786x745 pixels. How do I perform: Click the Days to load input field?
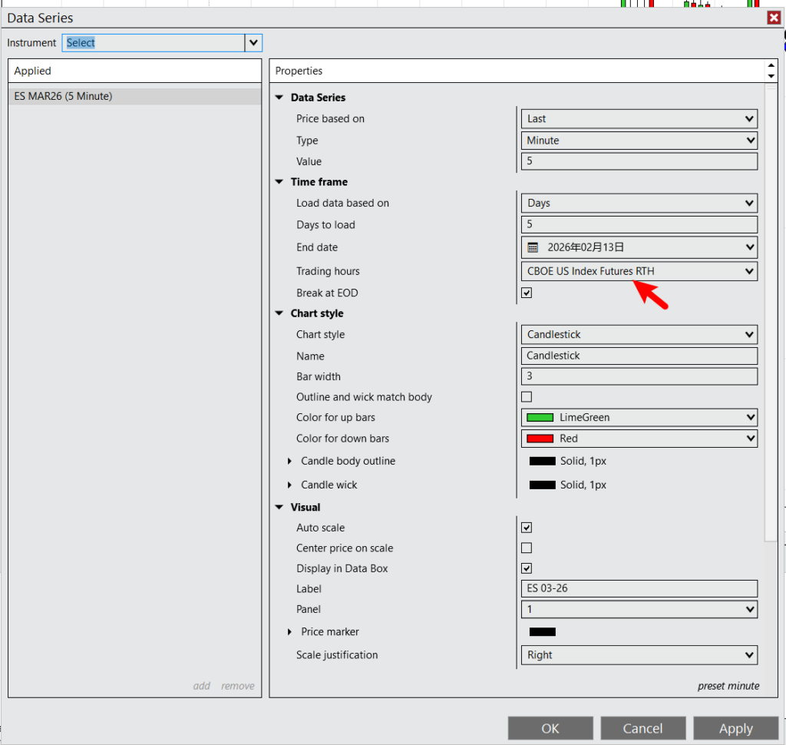click(x=638, y=225)
